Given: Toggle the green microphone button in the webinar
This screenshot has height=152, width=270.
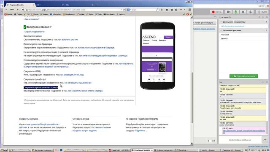Looking at the screenshot, I should tap(236, 12).
